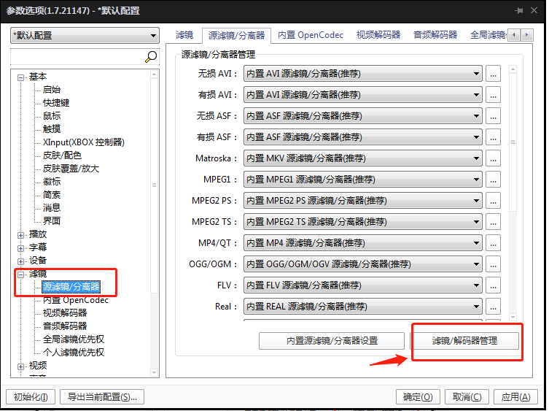The width and height of the screenshot is (549, 411).
Task: Select 全局滤镜优先权 in the tree
Action: pos(74,339)
